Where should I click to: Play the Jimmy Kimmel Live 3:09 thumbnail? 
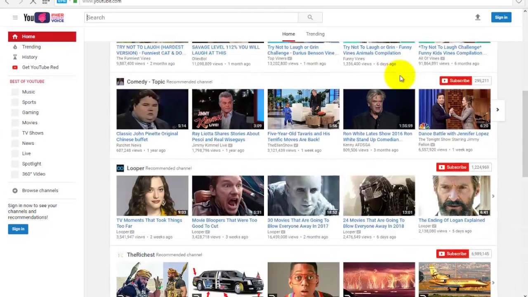pyautogui.click(x=228, y=109)
